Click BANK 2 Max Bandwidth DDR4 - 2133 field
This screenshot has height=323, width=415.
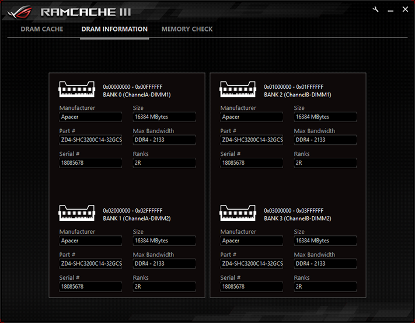point(325,140)
